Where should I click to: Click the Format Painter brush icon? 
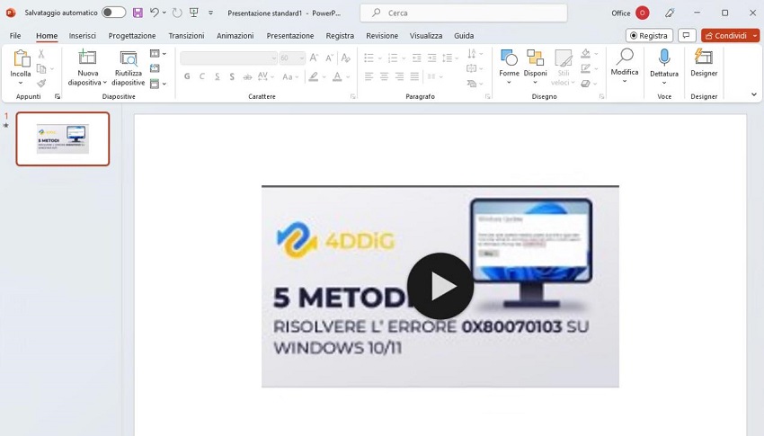pos(41,84)
